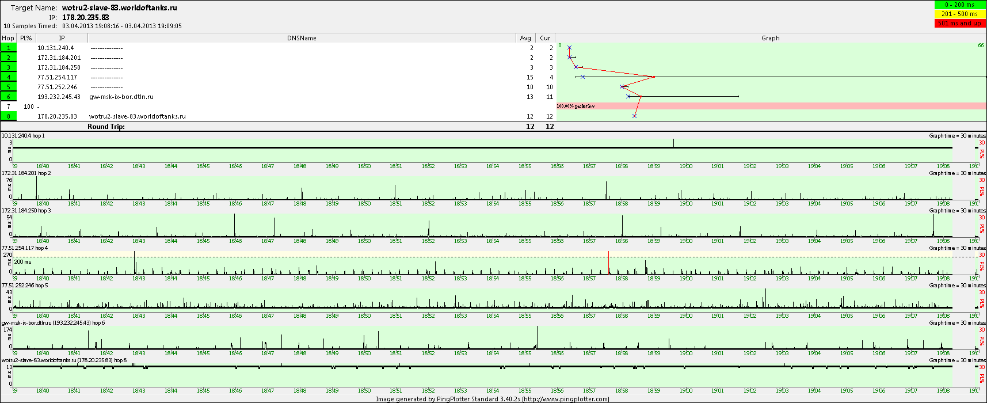The width and height of the screenshot is (987, 403).
Task: Sort by the PL% column header
Action: click(26, 38)
